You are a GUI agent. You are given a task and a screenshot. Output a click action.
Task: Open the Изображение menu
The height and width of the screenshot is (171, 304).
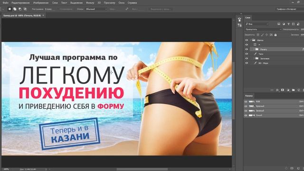(x=41, y=3)
